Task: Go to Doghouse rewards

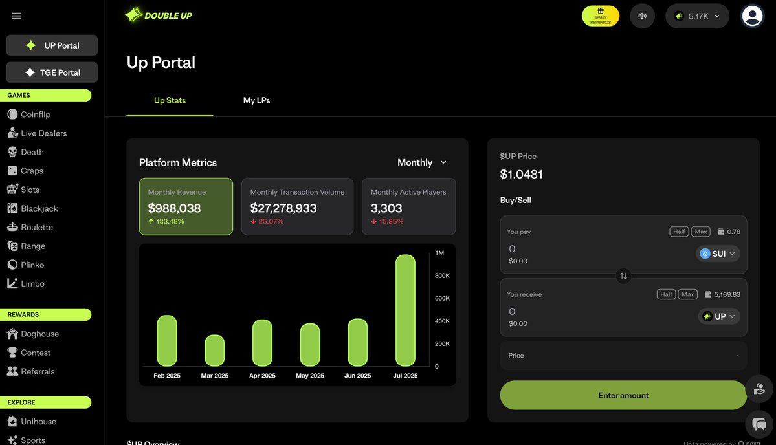Action: pos(33,334)
